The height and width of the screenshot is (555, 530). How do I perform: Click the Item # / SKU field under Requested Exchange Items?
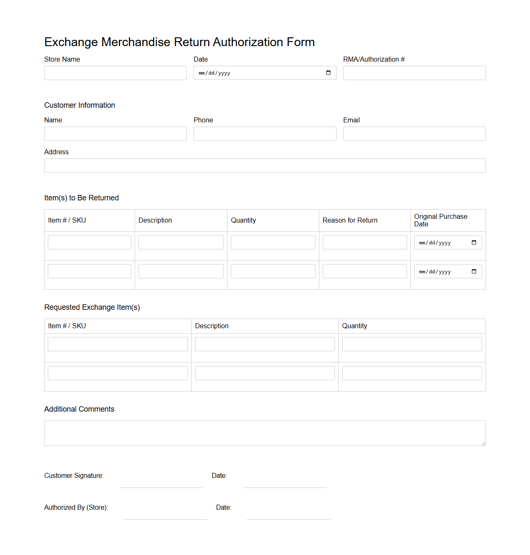click(x=117, y=344)
